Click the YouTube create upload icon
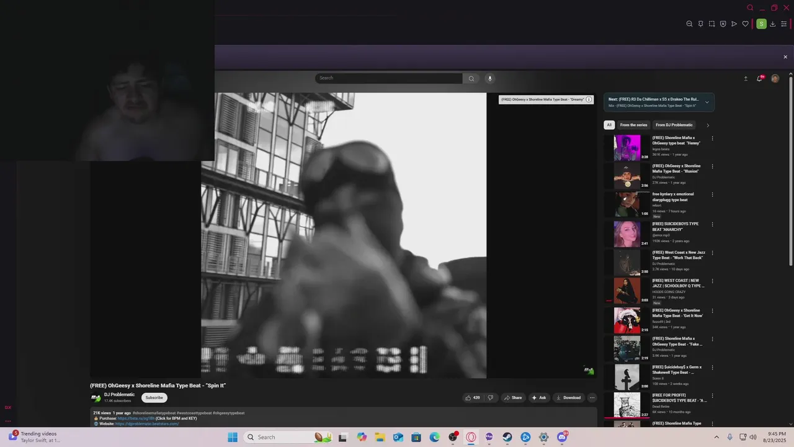This screenshot has width=794, height=447. click(x=746, y=79)
